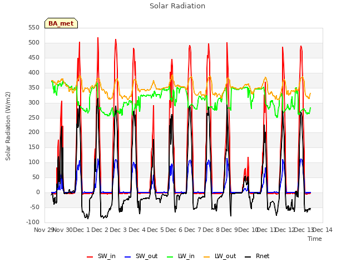Click the Dec 14 x-axis date label
The height and width of the screenshot is (267, 356).
323,230
